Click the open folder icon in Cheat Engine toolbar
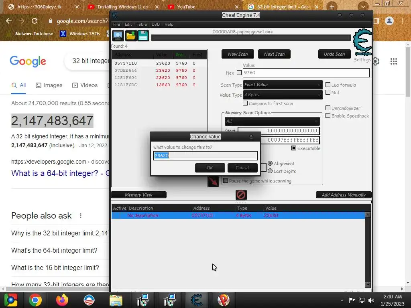This screenshot has width=411, height=308. 130,36
